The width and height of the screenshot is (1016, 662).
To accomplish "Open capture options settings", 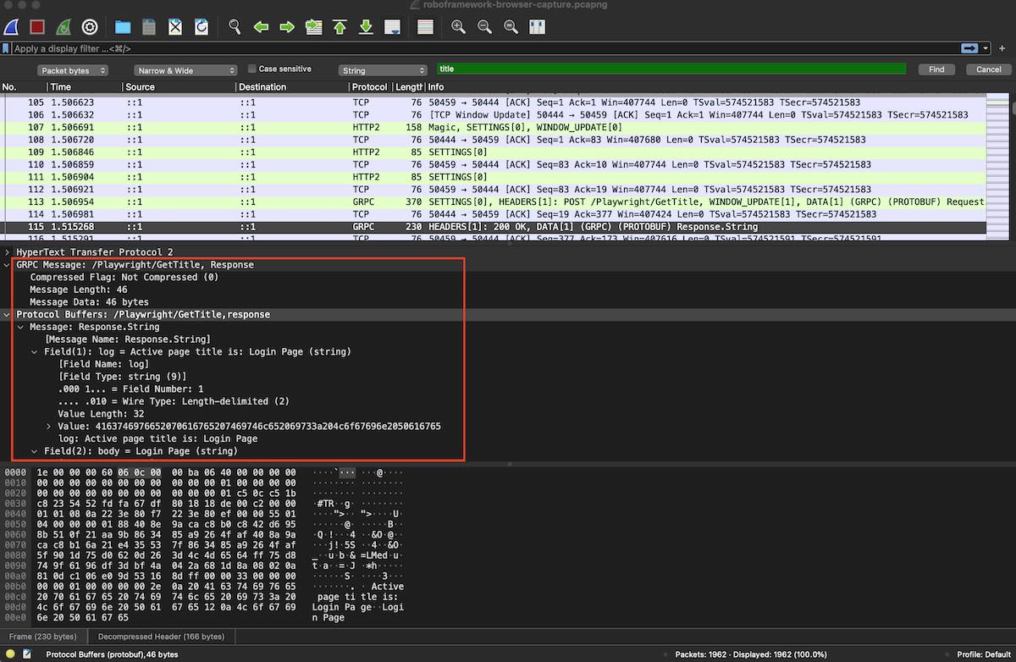I will 88,26.
